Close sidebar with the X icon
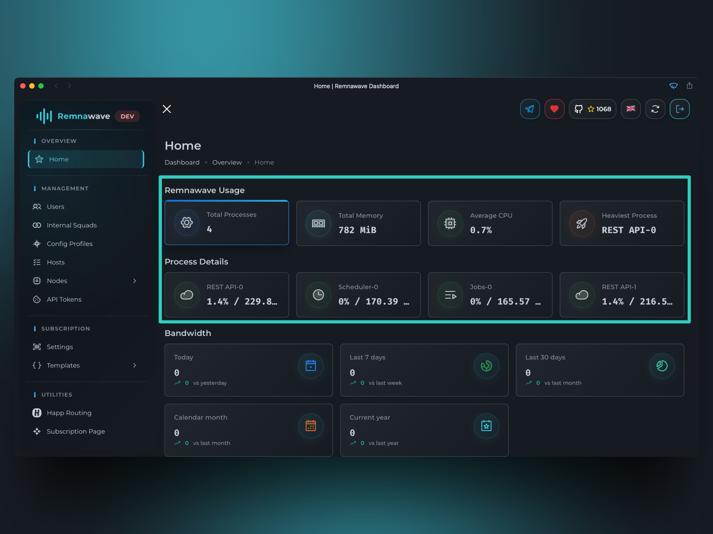 167,109
